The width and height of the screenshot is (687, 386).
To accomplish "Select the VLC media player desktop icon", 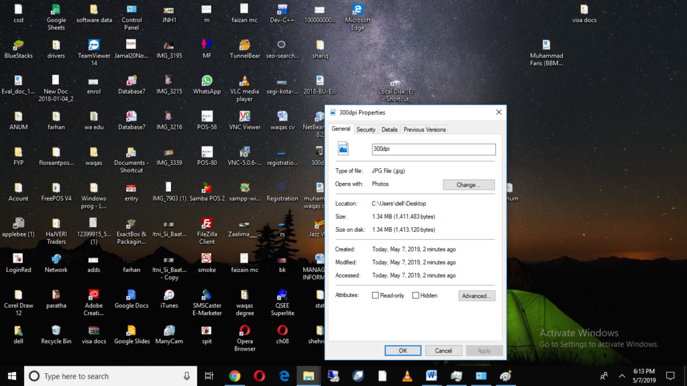I will click(x=244, y=88).
